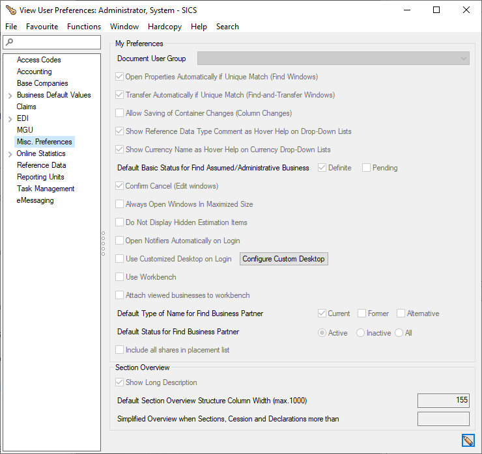Image resolution: width=482 pixels, height=454 pixels.
Task: Open the Favourite menu
Action: pyautogui.click(x=42, y=27)
